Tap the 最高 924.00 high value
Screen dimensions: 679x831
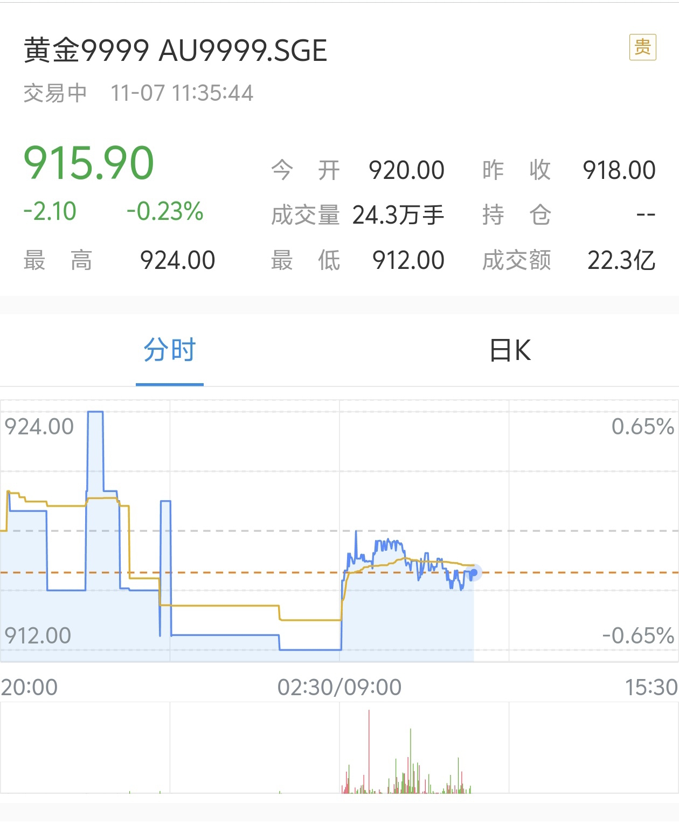coord(177,260)
